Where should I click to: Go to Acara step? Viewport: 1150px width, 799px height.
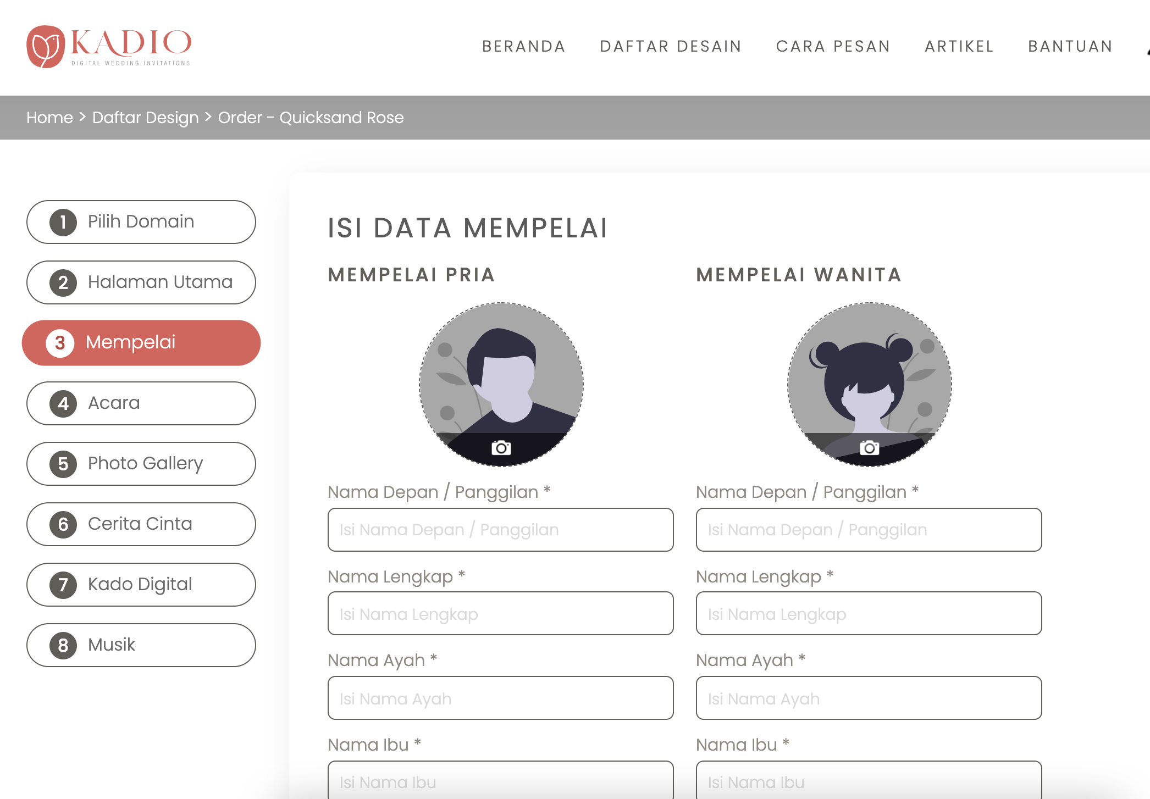tap(141, 403)
